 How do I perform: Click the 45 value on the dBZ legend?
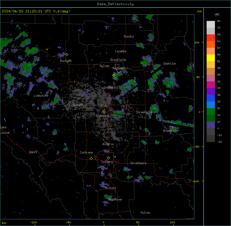click(219, 75)
